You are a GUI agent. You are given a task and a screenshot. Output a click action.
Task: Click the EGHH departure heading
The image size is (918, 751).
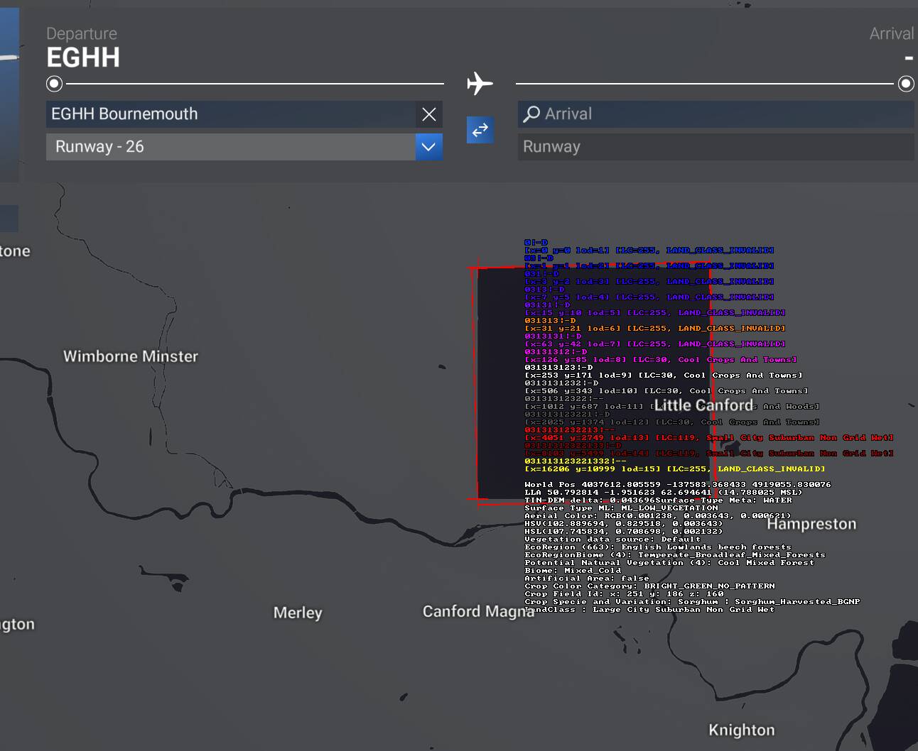point(83,57)
